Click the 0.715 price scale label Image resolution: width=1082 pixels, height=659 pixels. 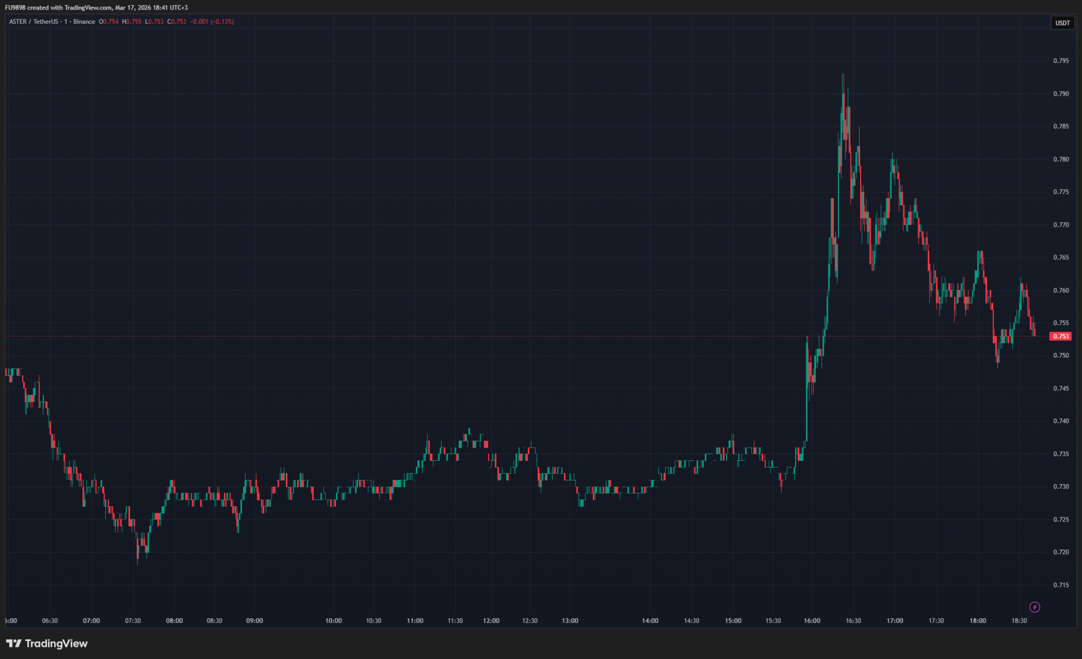point(1060,585)
